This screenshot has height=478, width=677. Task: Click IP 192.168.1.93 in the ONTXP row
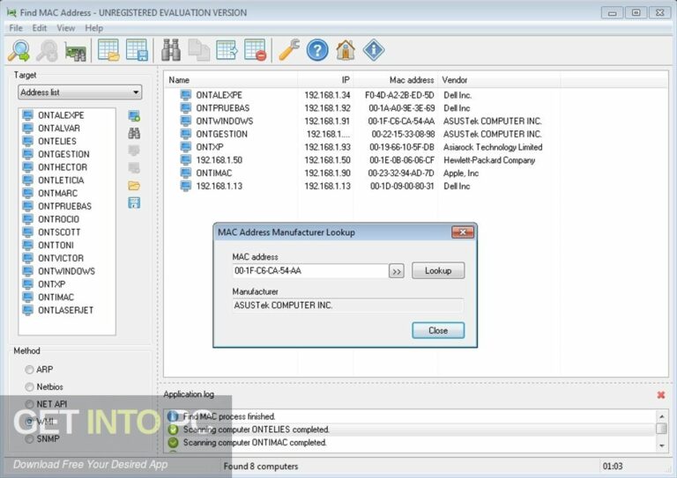[x=327, y=147]
